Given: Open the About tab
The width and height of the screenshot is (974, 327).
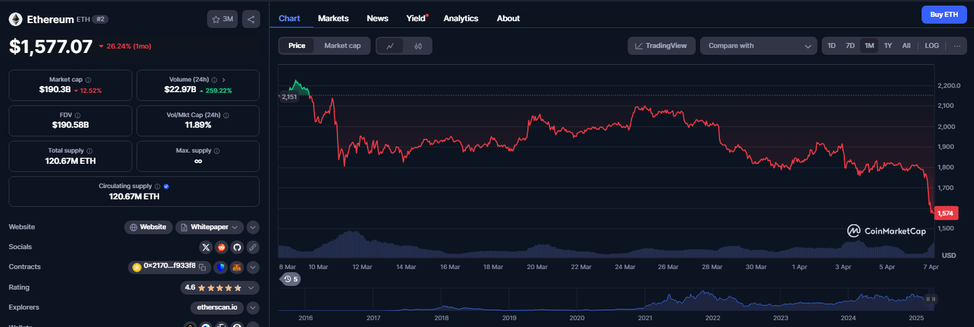Looking at the screenshot, I should click(508, 18).
